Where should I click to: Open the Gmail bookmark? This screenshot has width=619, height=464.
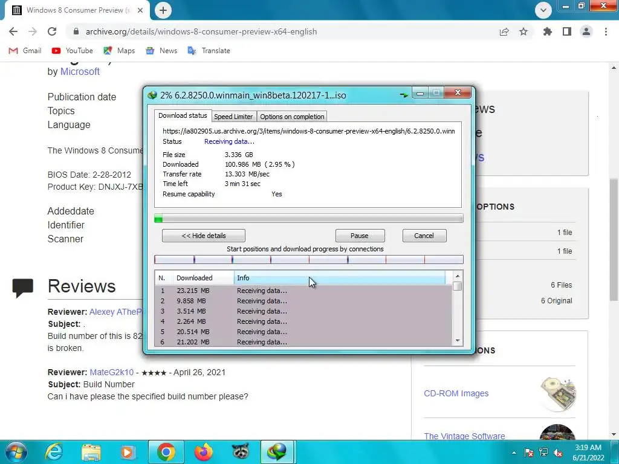25,51
